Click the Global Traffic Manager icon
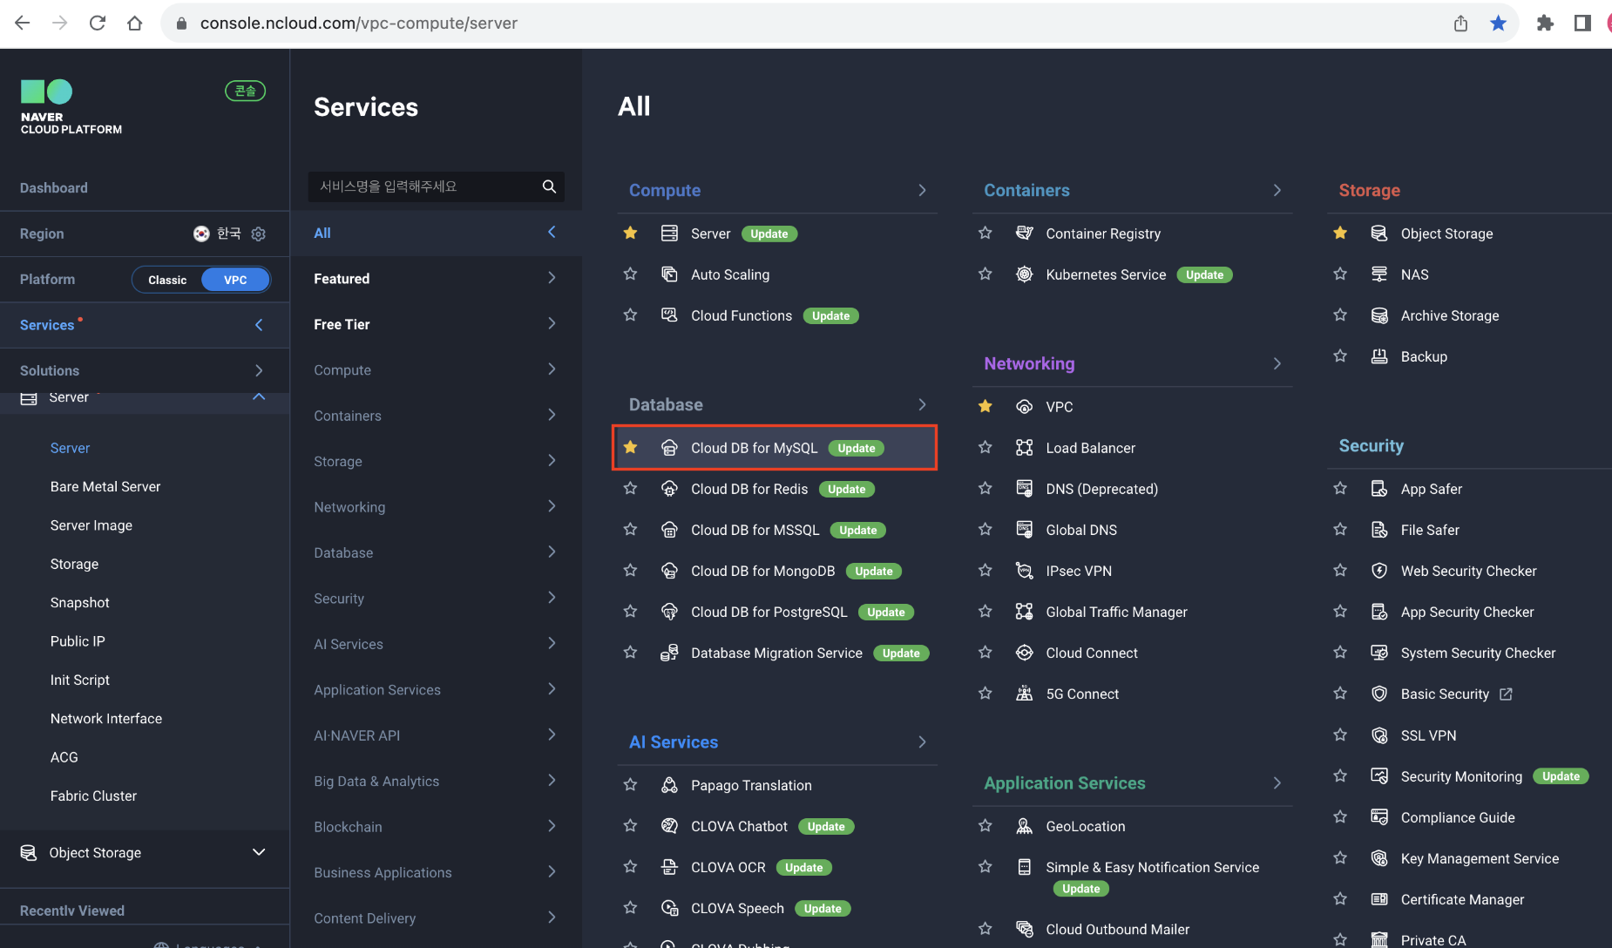This screenshot has height=948, width=1612. [x=1025, y=612]
